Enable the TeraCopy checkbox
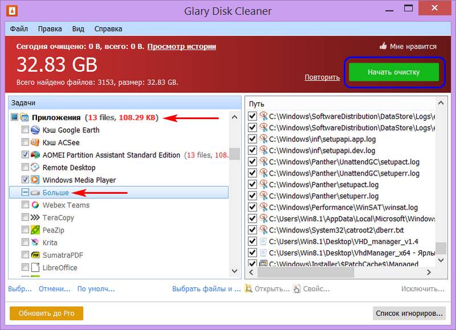The width and height of the screenshot is (456, 330). pos(25,218)
